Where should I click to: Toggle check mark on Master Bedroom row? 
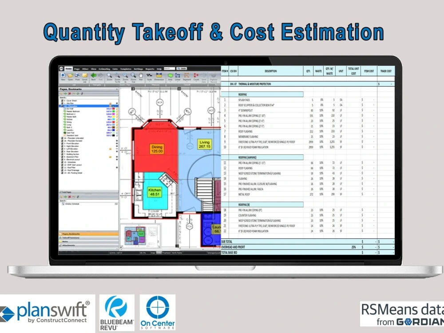pyautogui.click(x=117, y=111)
